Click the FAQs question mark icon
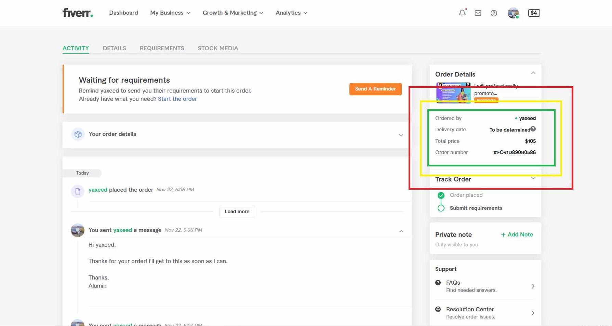612x326 pixels. click(x=438, y=283)
